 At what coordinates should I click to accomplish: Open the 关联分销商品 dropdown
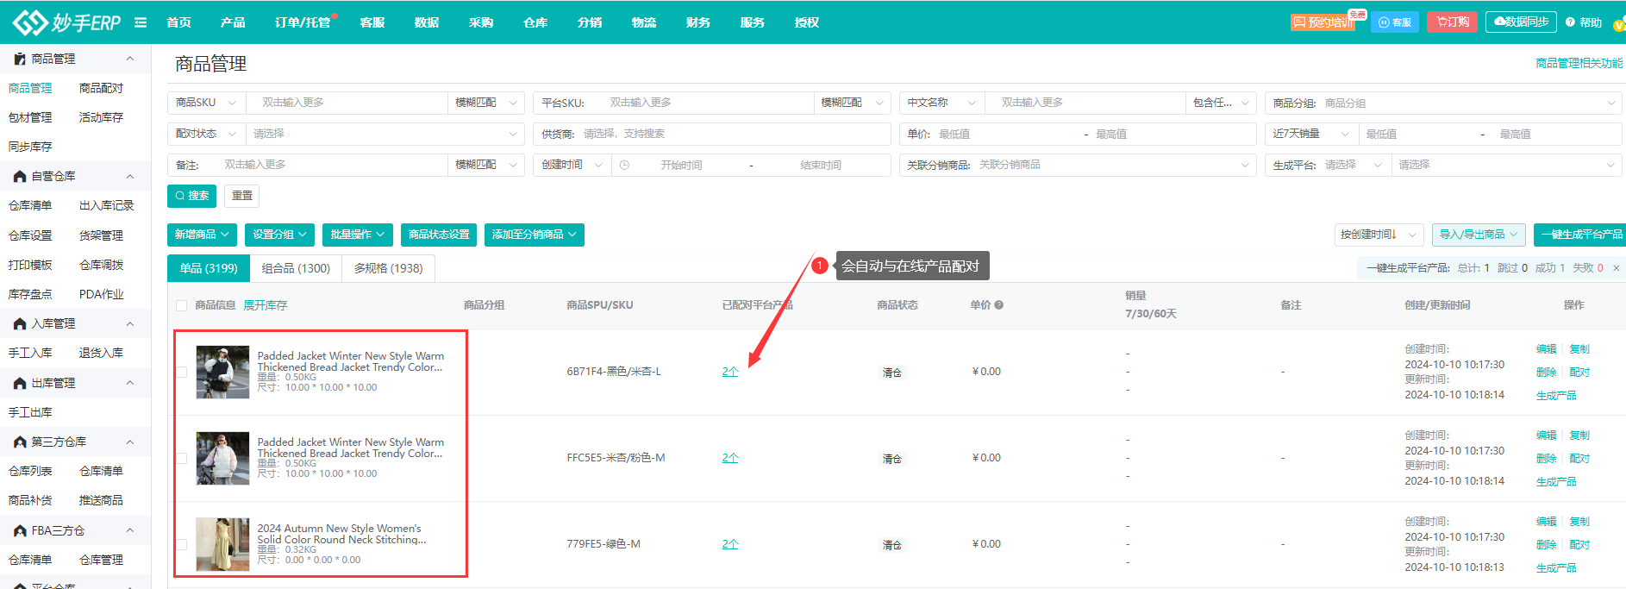[x=1113, y=165]
